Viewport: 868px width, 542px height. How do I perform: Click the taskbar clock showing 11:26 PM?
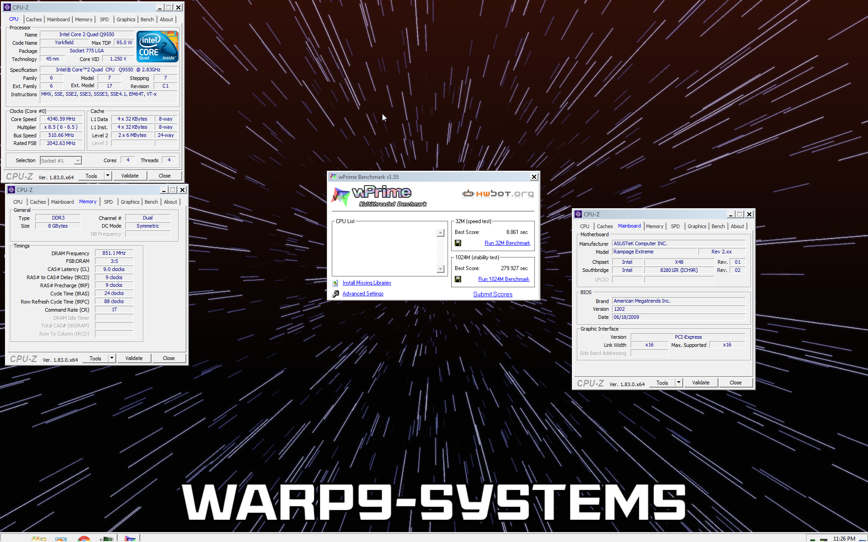(844, 538)
